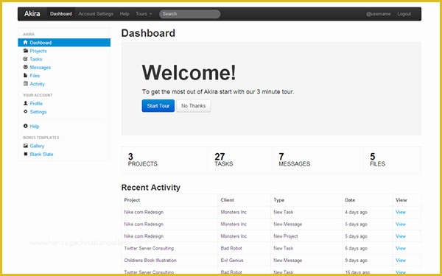Click the 3 Projects stat box

point(164,160)
